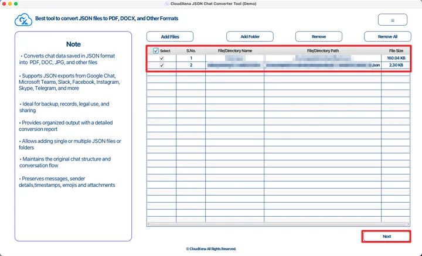Uncheck the checkbox for file row 1
Viewport: 422px width, 256px height.
(x=161, y=58)
